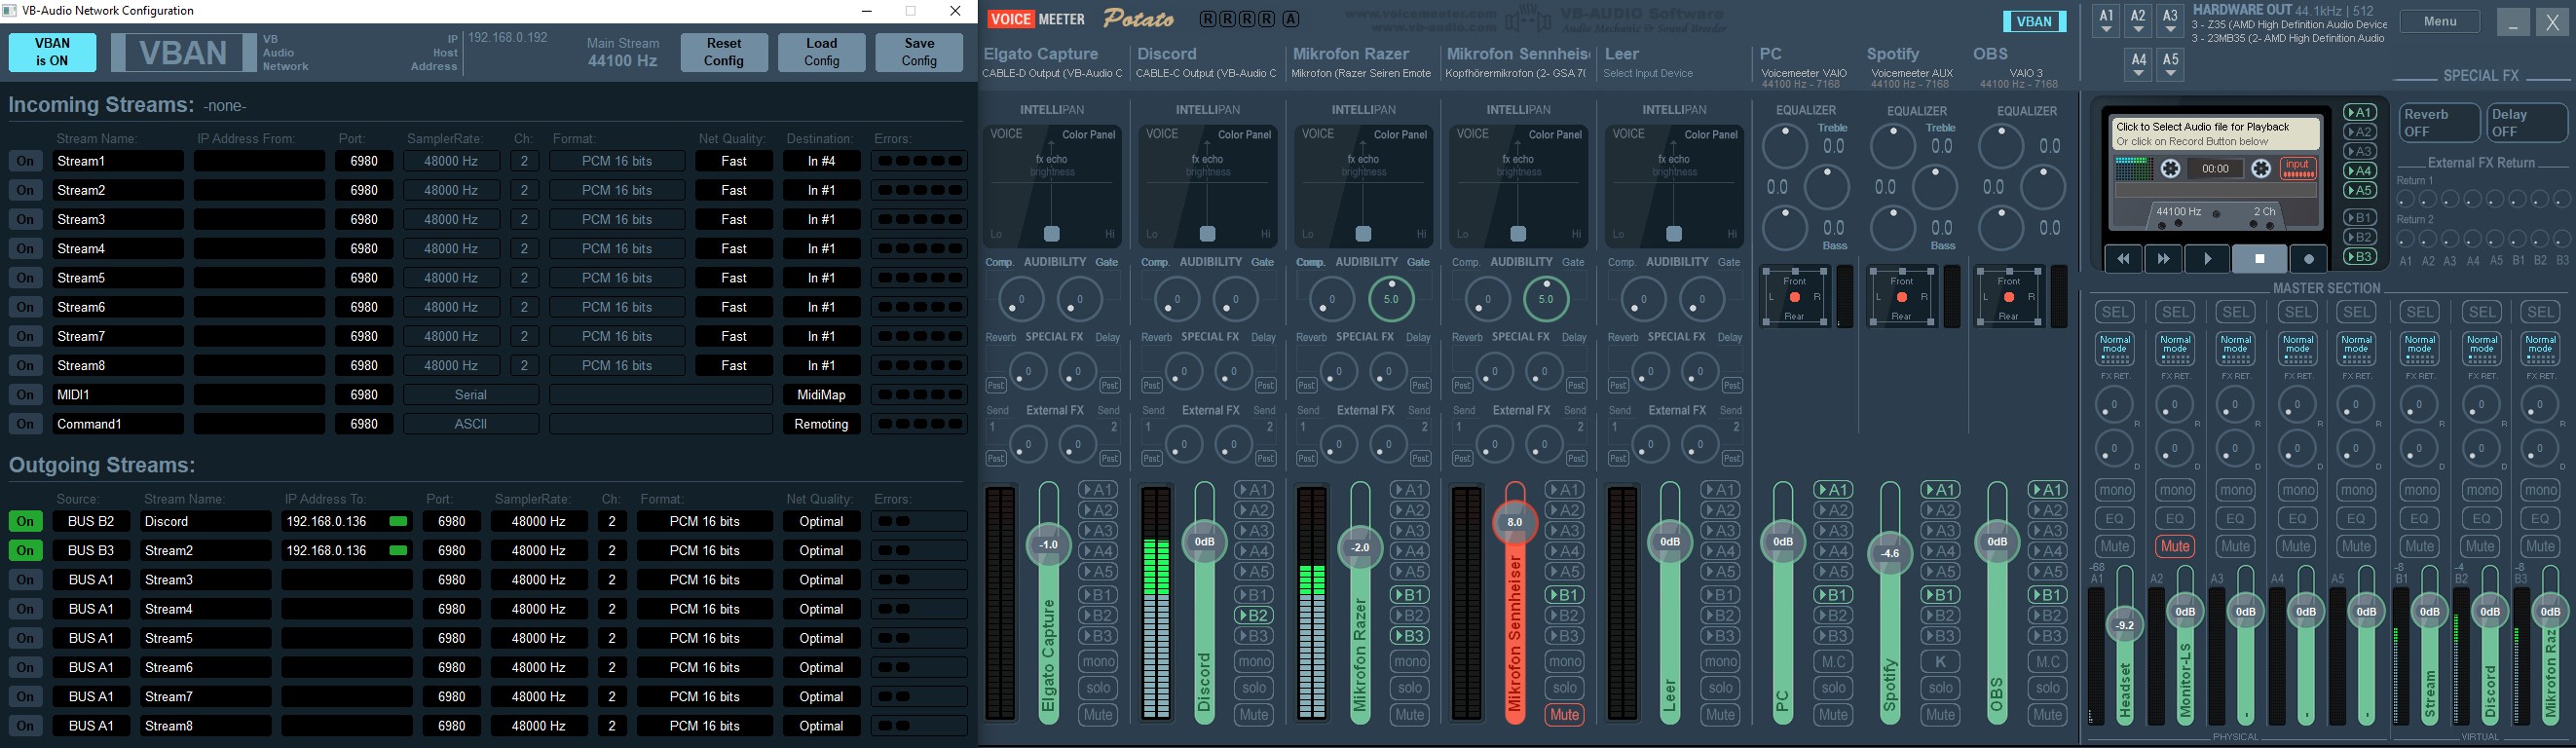Image resolution: width=2576 pixels, height=748 pixels.
Task: Open the A3 hardware out device dropdown
Action: coord(2170,21)
